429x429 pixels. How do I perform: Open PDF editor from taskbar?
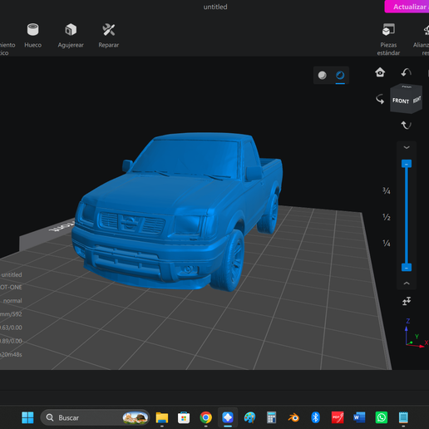pos(338,417)
